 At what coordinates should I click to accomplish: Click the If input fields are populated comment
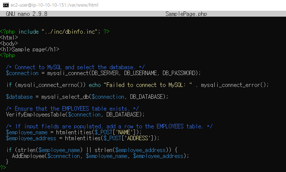point(109,127)
